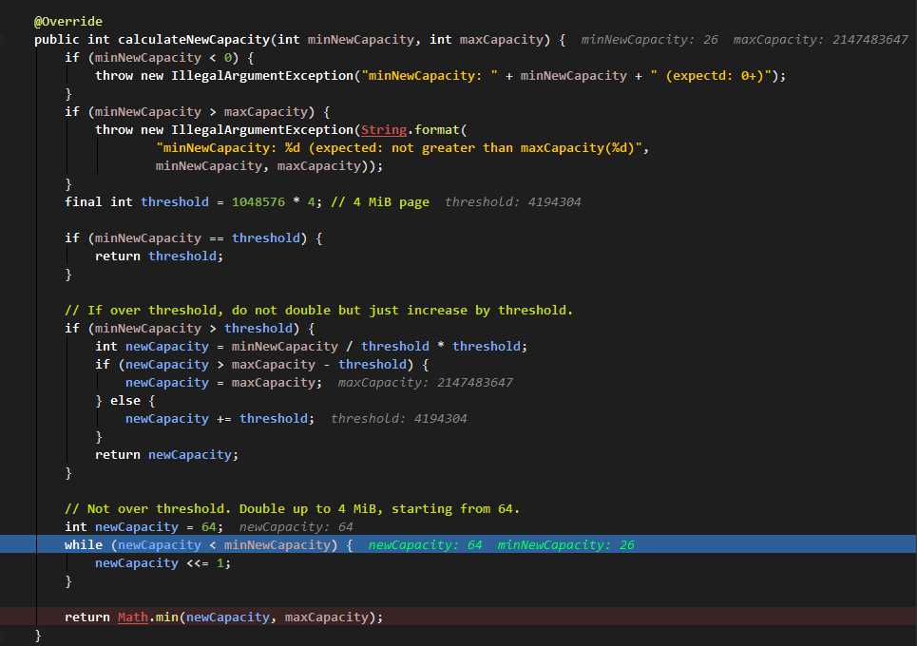Click the highlighted while loop line keyword

(x=84, y=545)
